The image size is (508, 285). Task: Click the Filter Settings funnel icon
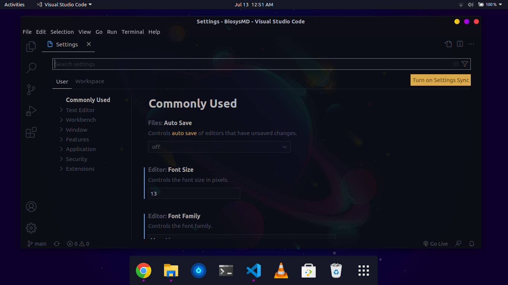(x=465, y=64)
